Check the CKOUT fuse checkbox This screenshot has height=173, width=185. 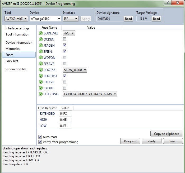[64, 88]
